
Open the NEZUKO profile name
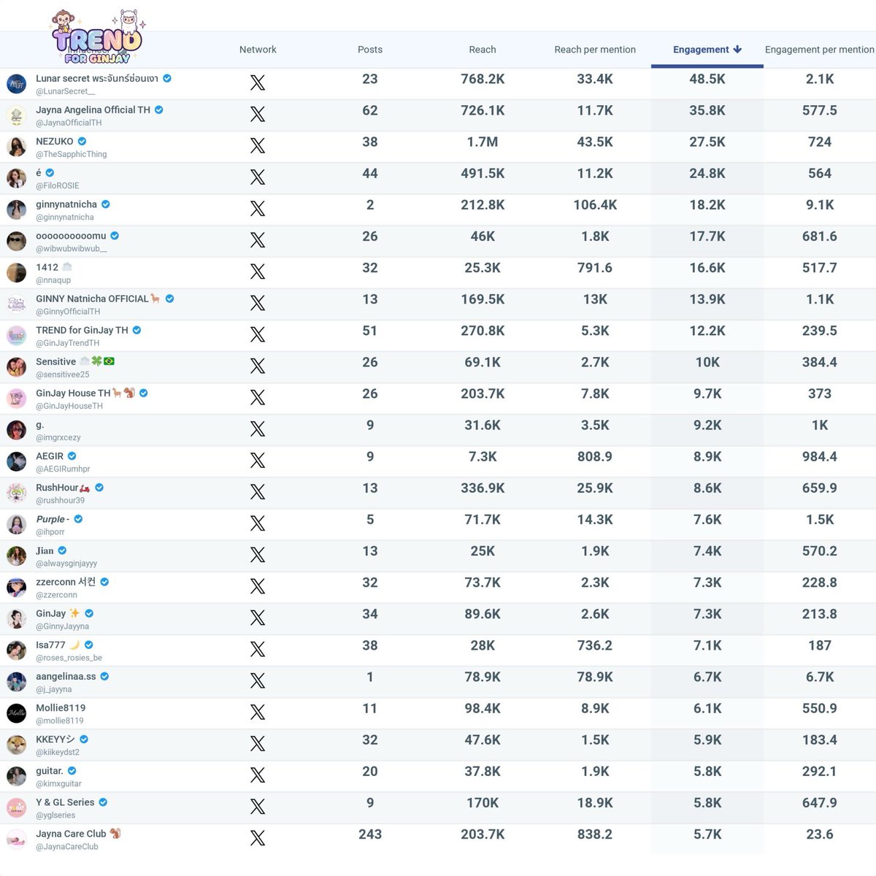click(55, 141)
